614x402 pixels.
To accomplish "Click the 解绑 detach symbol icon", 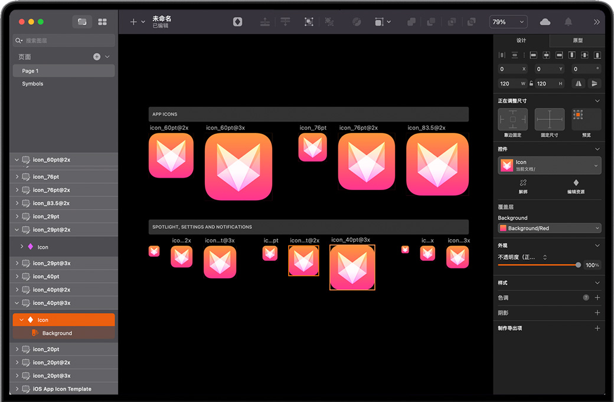I will pyautogui.click(x=522, y=183).
